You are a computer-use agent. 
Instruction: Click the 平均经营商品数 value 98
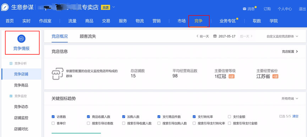click(175, 76)
